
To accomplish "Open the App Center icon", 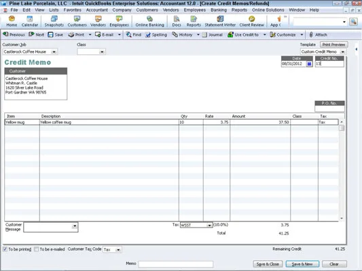I will coord(276,21).
